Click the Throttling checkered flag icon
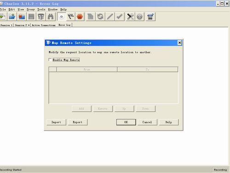The width and height of the screenshot is (230, 173). click(70, 17)
